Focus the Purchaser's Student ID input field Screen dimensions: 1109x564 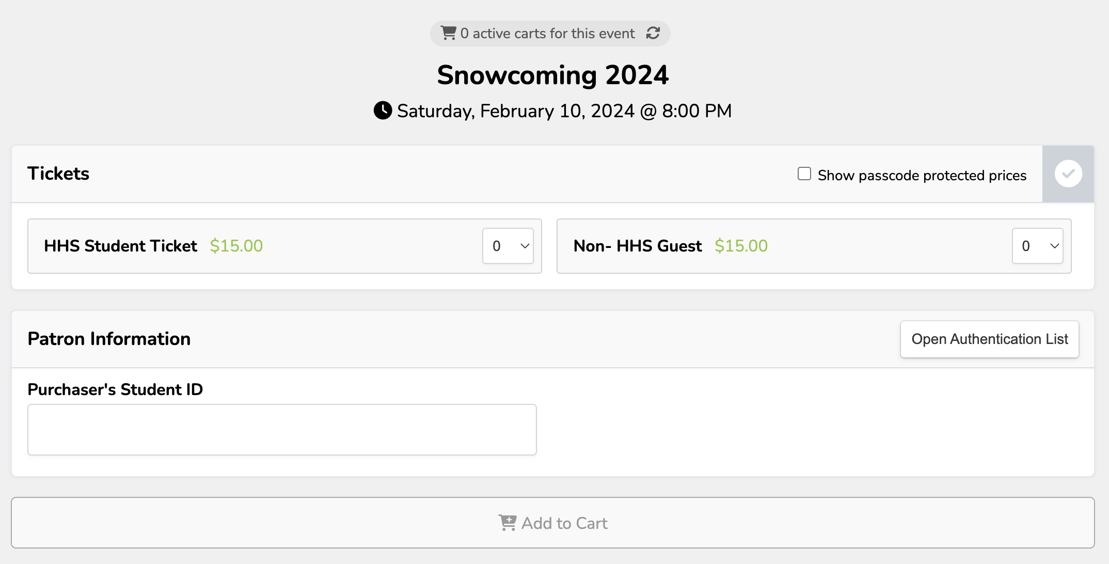pyautogui.click(x=282, y=430)
